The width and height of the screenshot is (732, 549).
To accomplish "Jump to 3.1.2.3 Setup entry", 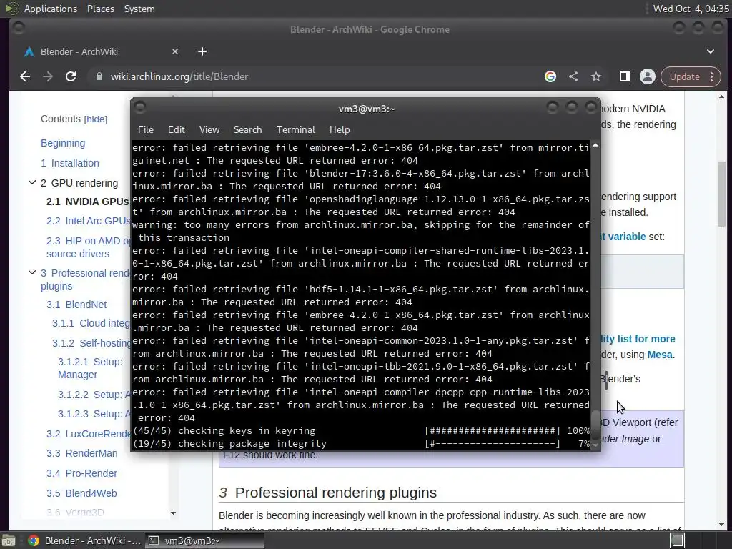I will [x=94, y=414].
